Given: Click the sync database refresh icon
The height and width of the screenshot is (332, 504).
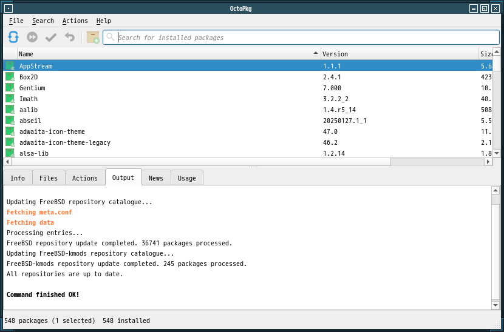Looking at the screenshot, I should [x=13, y=37].
